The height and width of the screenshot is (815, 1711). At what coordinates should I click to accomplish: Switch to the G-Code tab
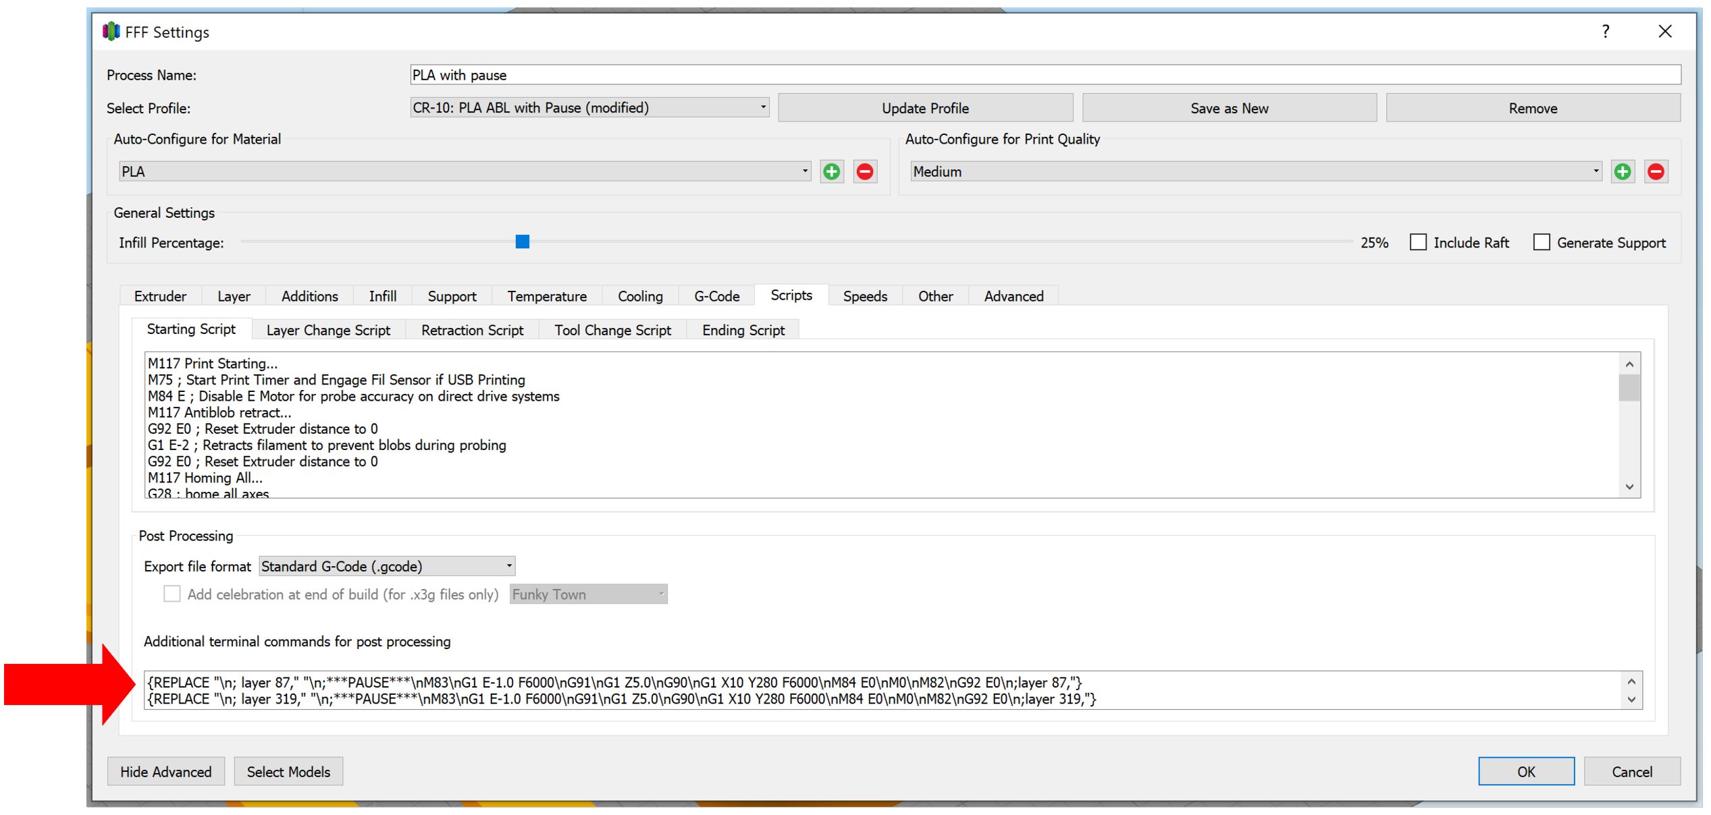tap(716, 296)
